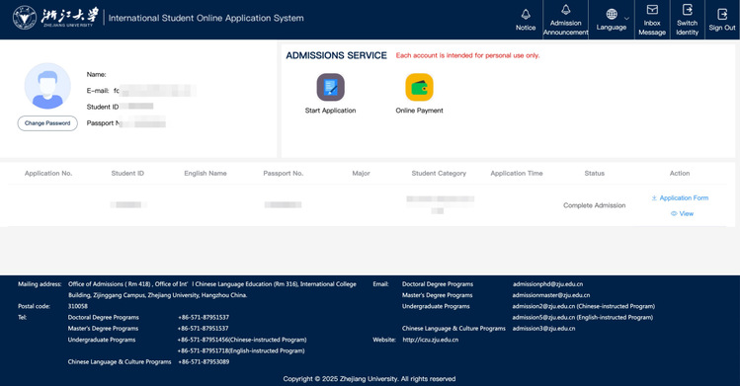Click the Status column header
The height and width of the screenshot is (386, 740).
[594, 174]
